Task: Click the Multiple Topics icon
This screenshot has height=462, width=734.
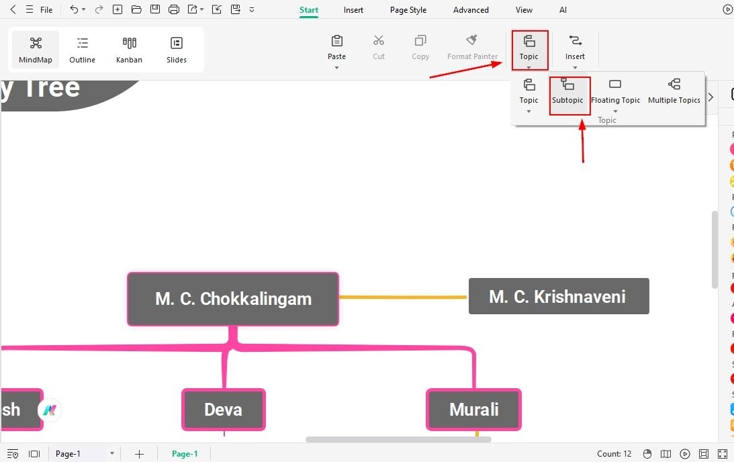Action: [x=674, y=91]
